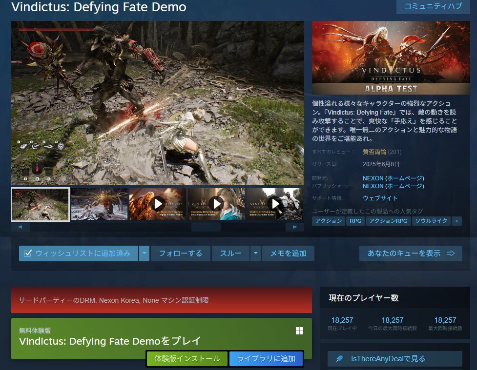477x370 pixels.
Task: Click the メモを追加 button
Action: pyautogui.click(x=288, y=253)
